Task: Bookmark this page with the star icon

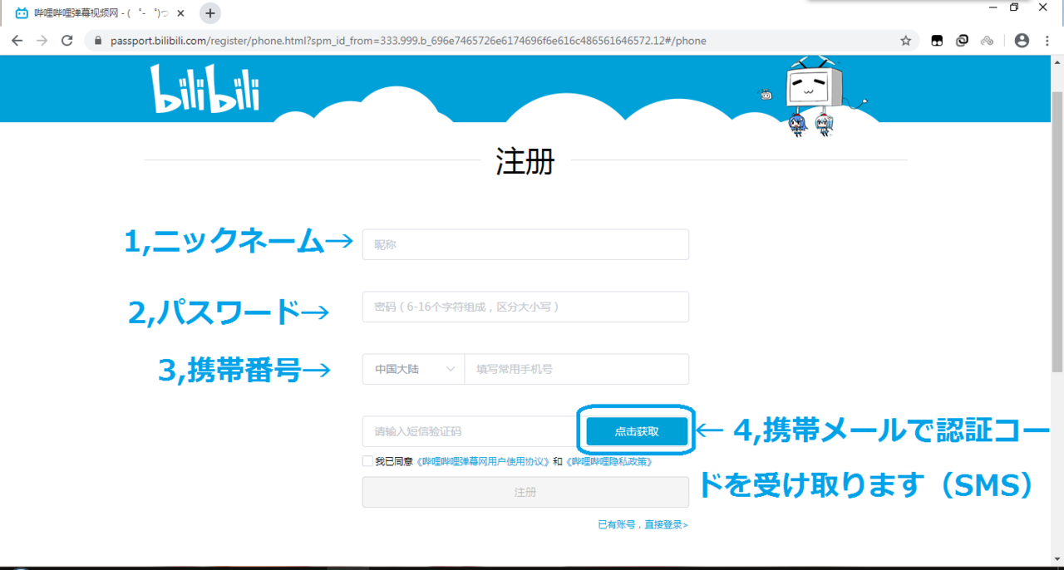Action: point(906,41)
